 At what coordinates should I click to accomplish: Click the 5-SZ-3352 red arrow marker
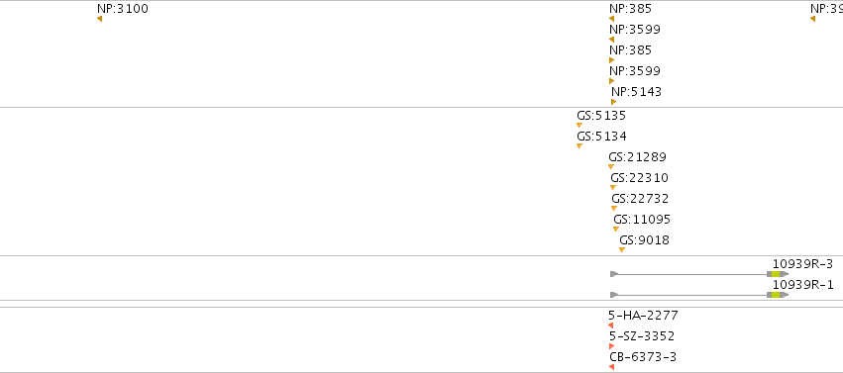pos(611,346)
